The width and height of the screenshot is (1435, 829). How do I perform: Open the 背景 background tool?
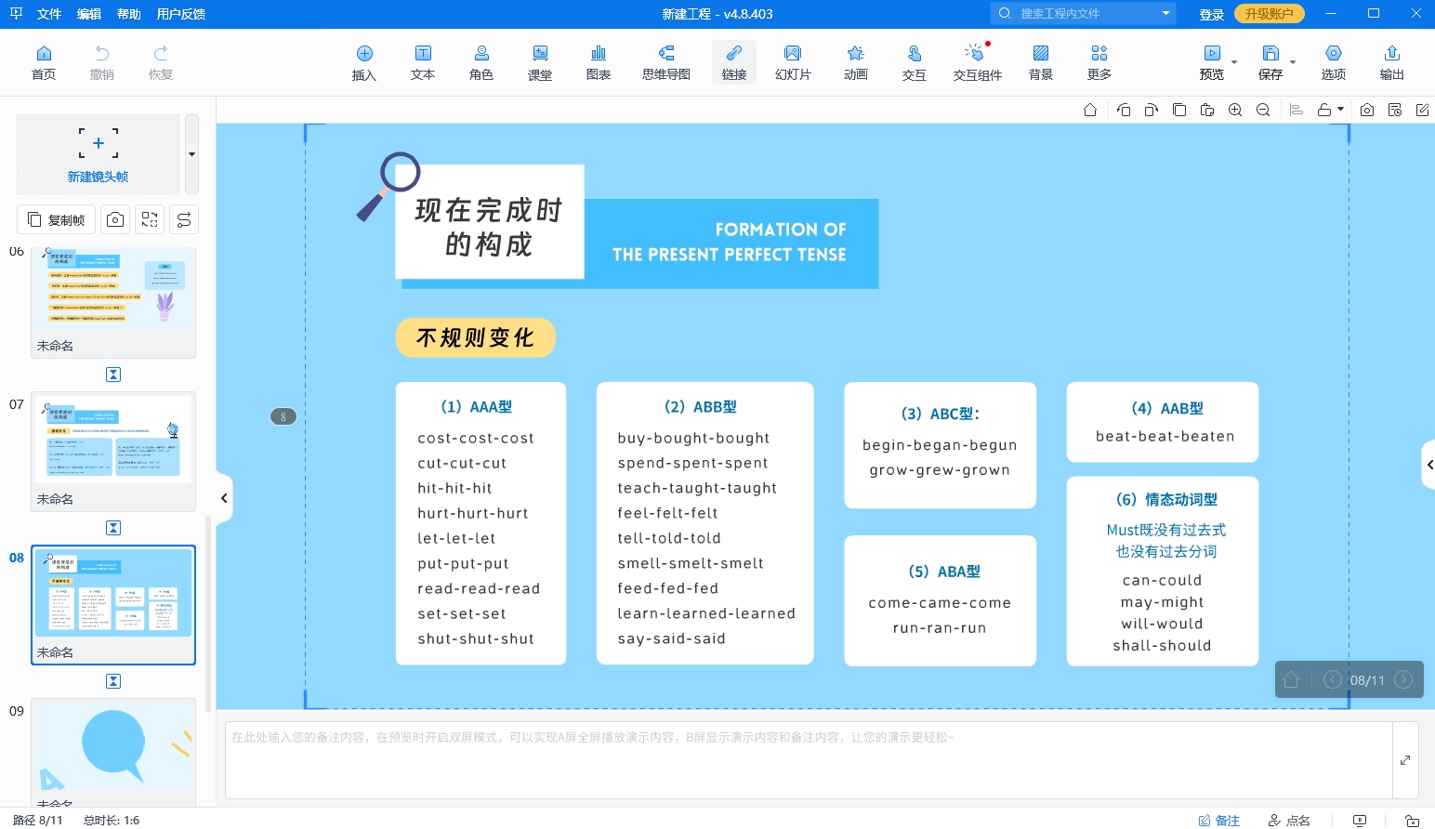1041,62
